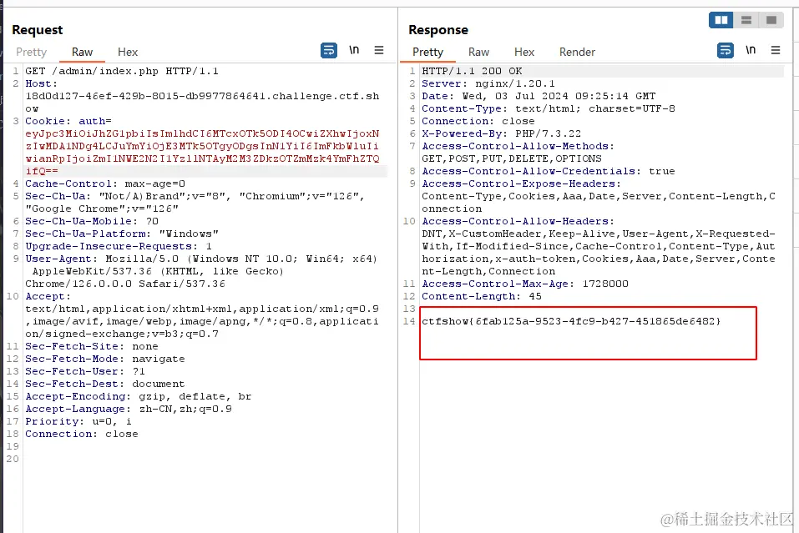This screenshot has height=533, width=799.
Task: Open Response panel hamburger options menu
Action: [x=776, y=50]
